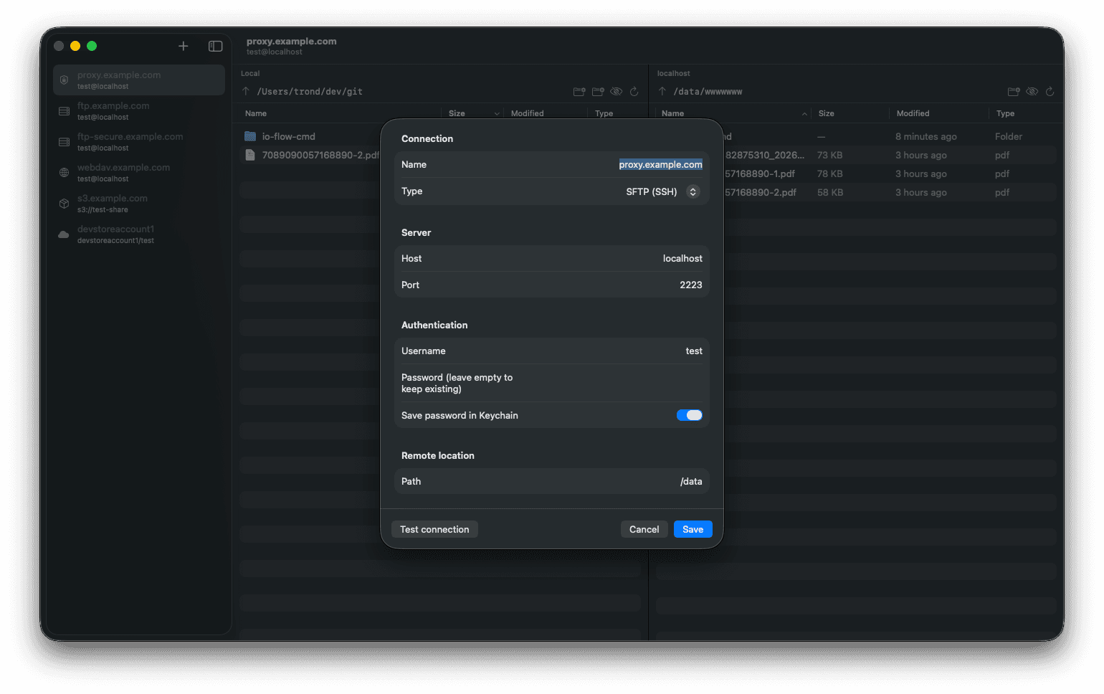Click the yellow minimize window button

pyautogui.click(x=75, y=46)
